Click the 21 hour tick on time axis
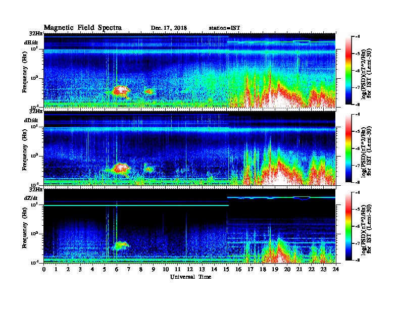 pyautogui.click(x=299, y=269)
